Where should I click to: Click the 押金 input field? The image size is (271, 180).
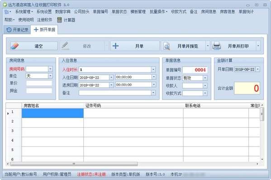(x=39, y=91)
